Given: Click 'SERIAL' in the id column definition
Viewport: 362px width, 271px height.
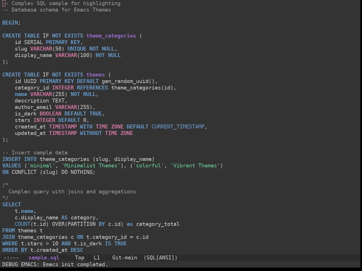Looking at the screenshot, I should click(33, 42).
